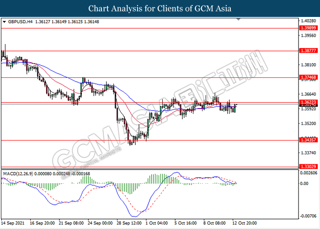Click the 28 Sep 12:00 time label
The image size is (320, 229).
(129, 223)
